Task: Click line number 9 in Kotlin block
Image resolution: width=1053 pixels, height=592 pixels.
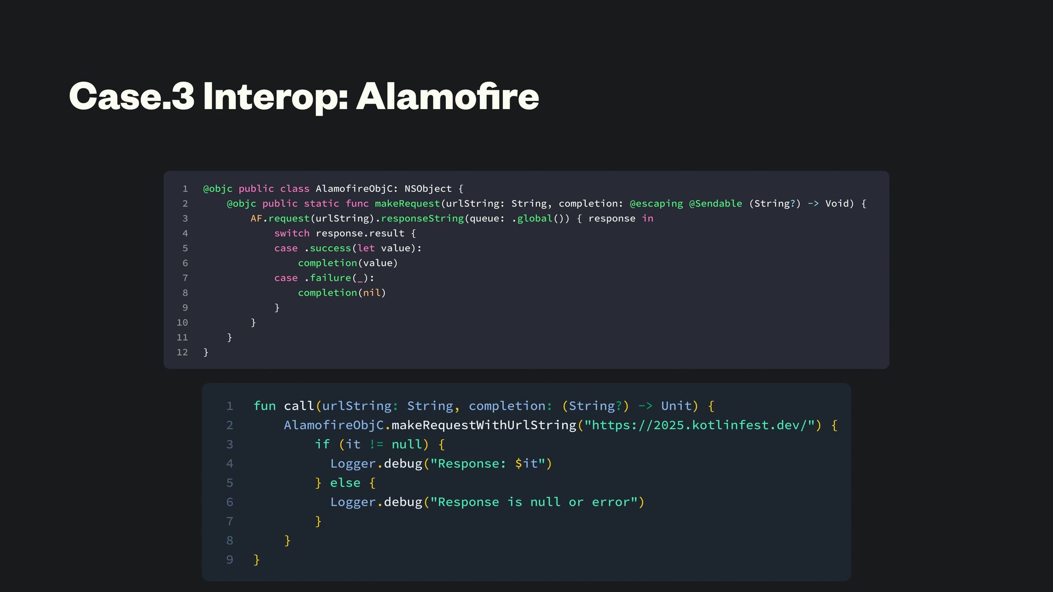Action: coord(230,560)
